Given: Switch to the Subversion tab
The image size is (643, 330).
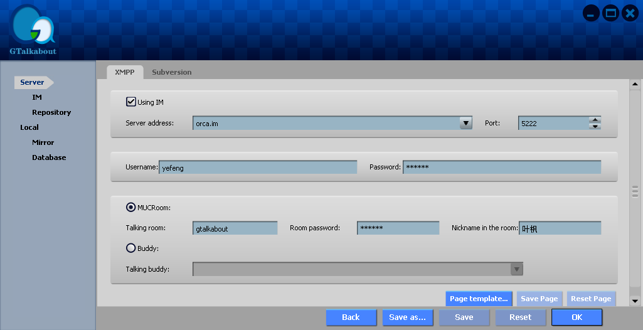Looking at the screenshot, I should click(171, 72).
